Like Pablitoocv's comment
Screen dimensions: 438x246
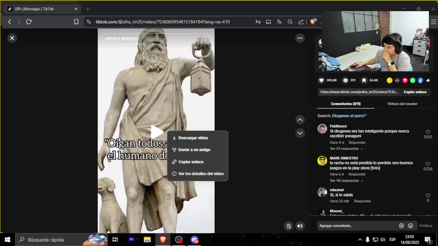tap(428, 132)
